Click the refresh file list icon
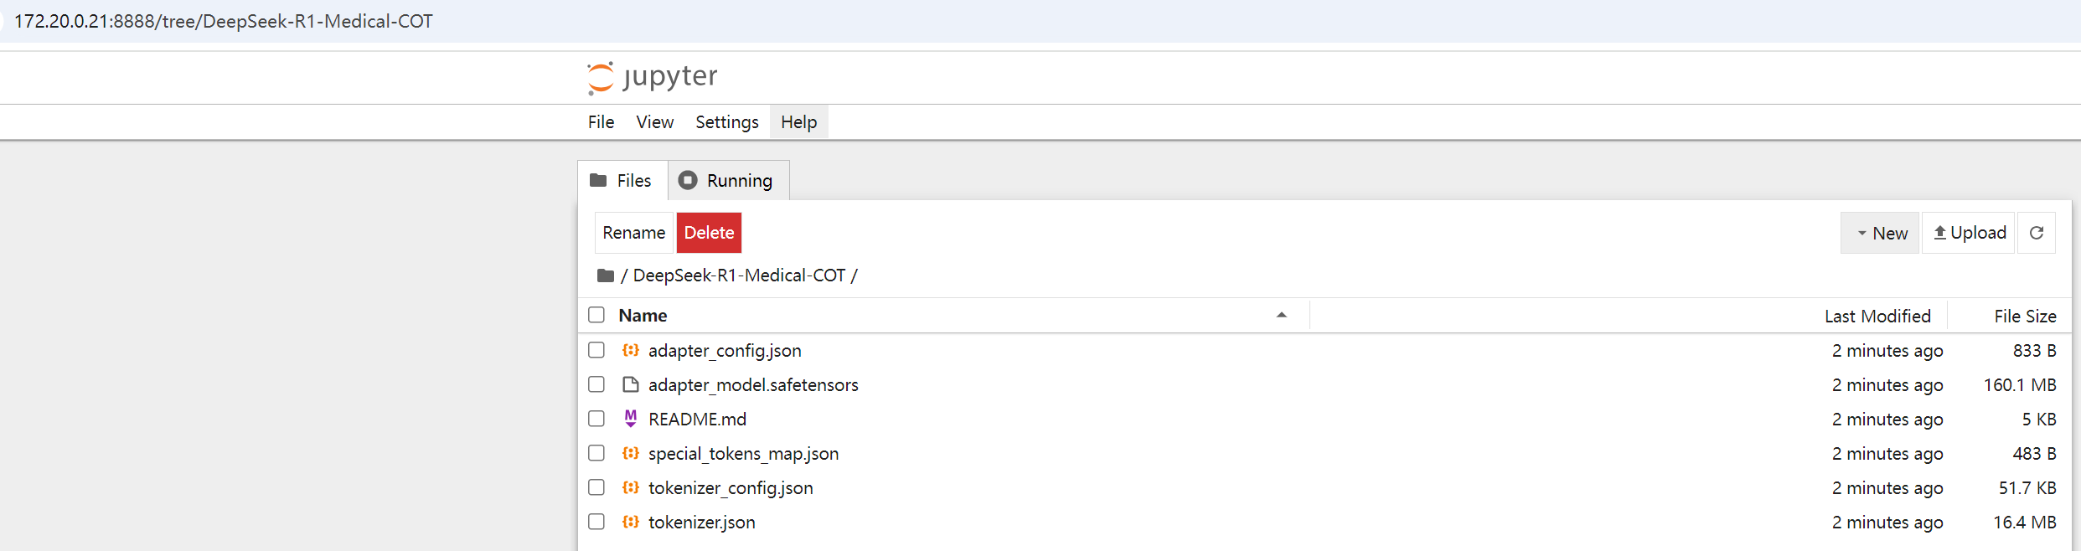 pos(2037,233)
